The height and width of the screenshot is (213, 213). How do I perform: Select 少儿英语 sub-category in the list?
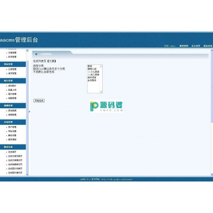[94, 72]
